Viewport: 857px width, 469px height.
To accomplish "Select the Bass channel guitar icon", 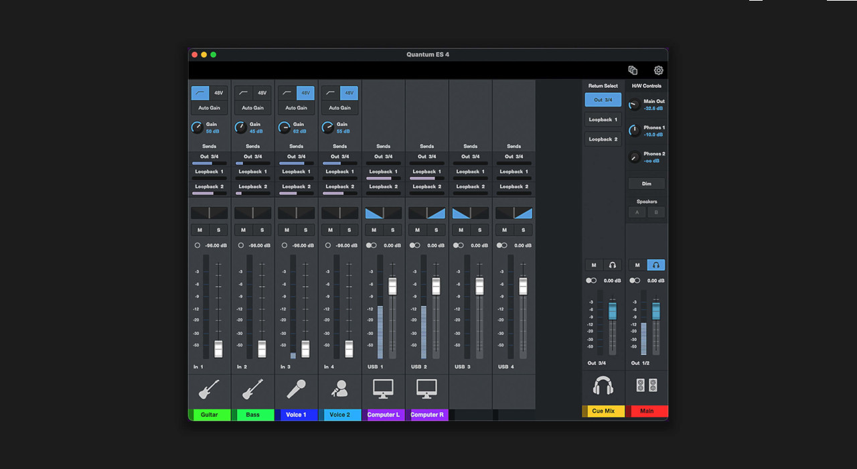I will click(x=252, y=389).
